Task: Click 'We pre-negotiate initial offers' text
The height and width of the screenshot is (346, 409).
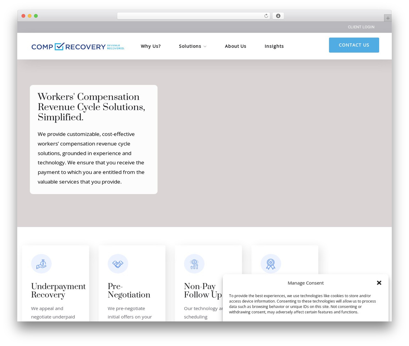Action: pos(130,313)
